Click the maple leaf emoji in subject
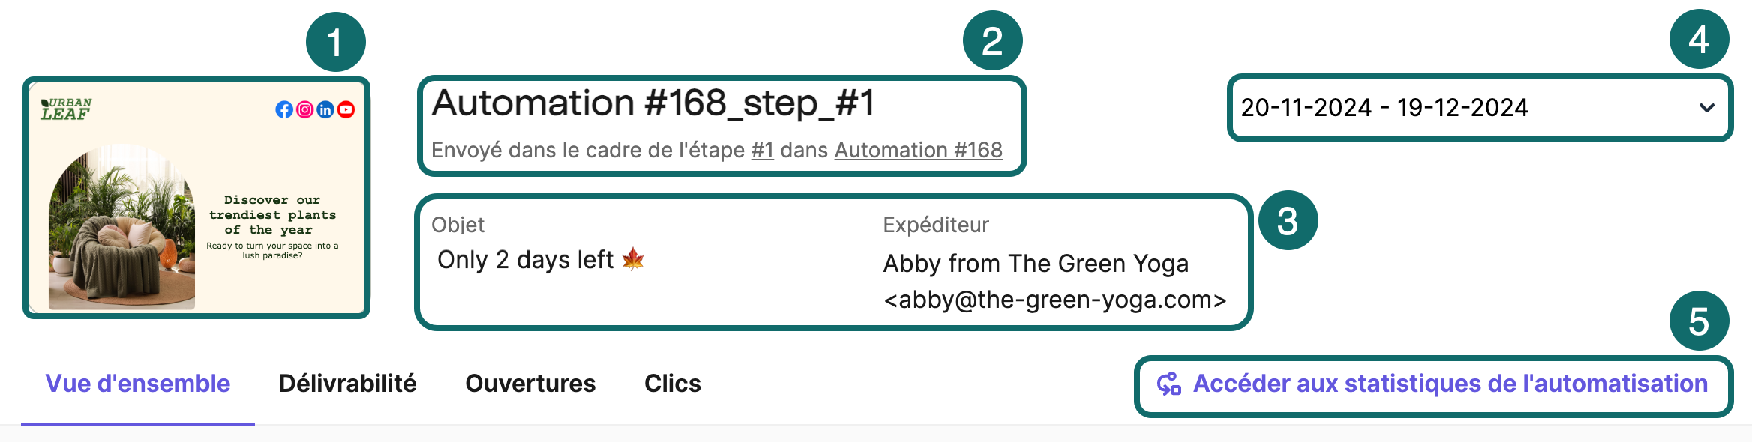Screen dimensions: 1752x442 633,259
